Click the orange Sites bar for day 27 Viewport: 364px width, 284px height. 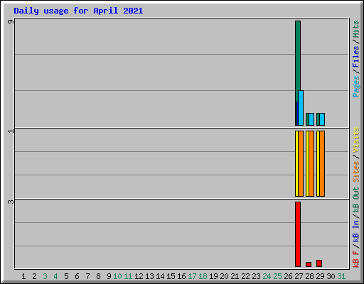tap(301, 163)
